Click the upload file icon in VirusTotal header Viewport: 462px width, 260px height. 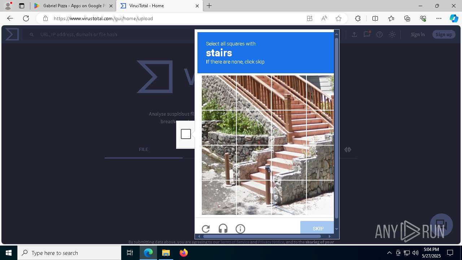(354, 34)
